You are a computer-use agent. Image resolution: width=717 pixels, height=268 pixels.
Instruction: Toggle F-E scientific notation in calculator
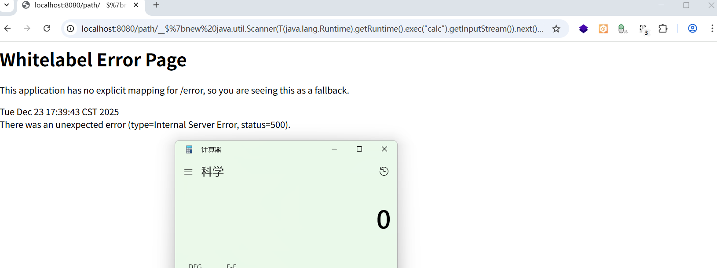[x=231, y=265]
